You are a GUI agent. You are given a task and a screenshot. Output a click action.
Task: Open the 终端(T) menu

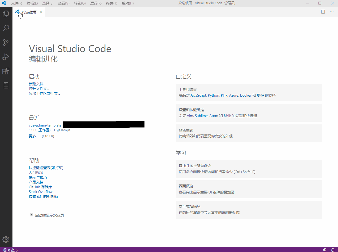(x=111, y=3)
